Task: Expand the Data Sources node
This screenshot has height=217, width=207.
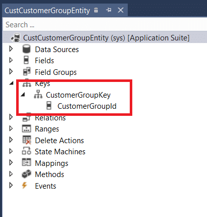Action: (x=11, y=49)
